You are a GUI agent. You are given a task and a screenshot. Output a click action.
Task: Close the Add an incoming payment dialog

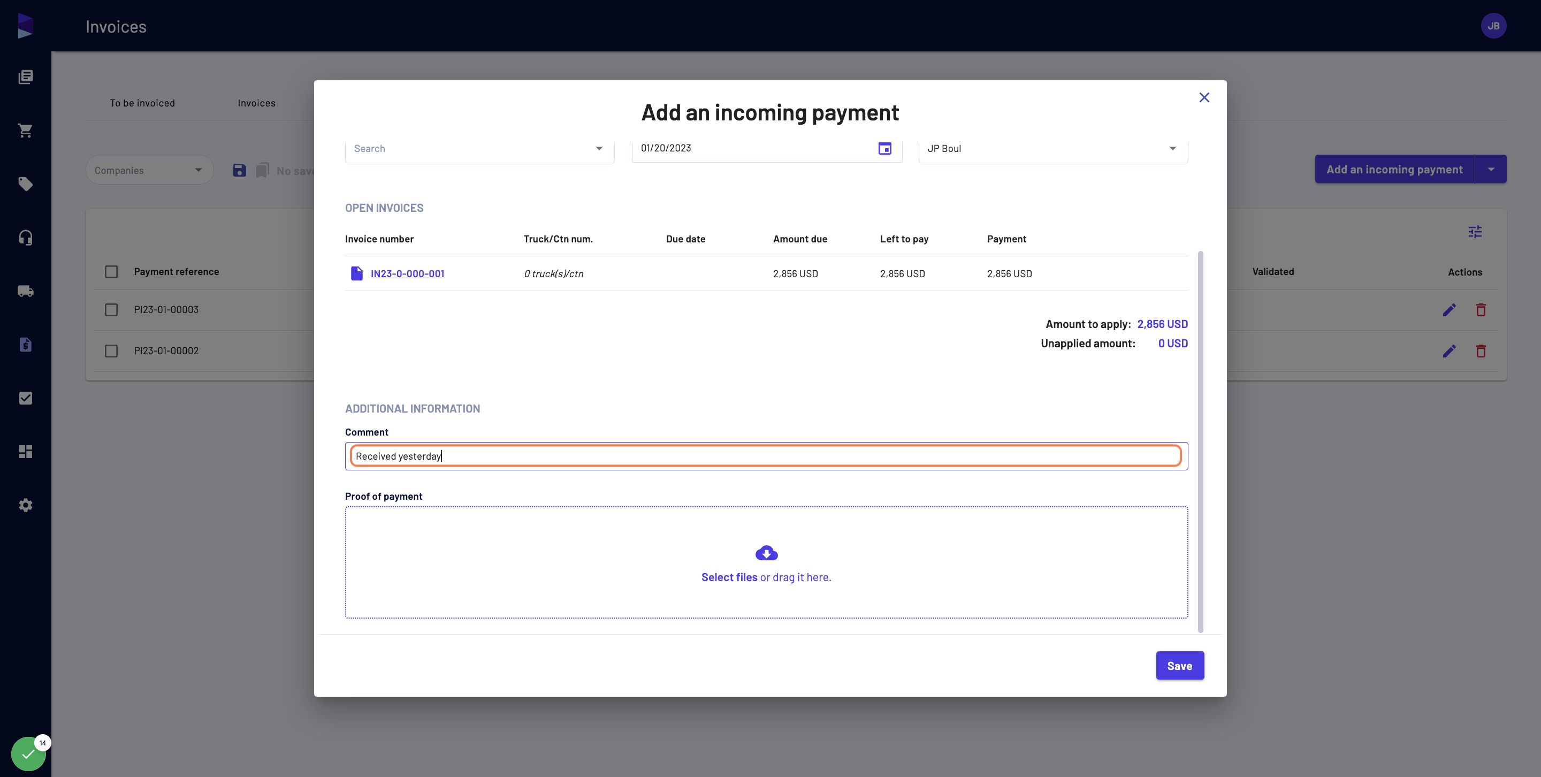point(1204,97)
